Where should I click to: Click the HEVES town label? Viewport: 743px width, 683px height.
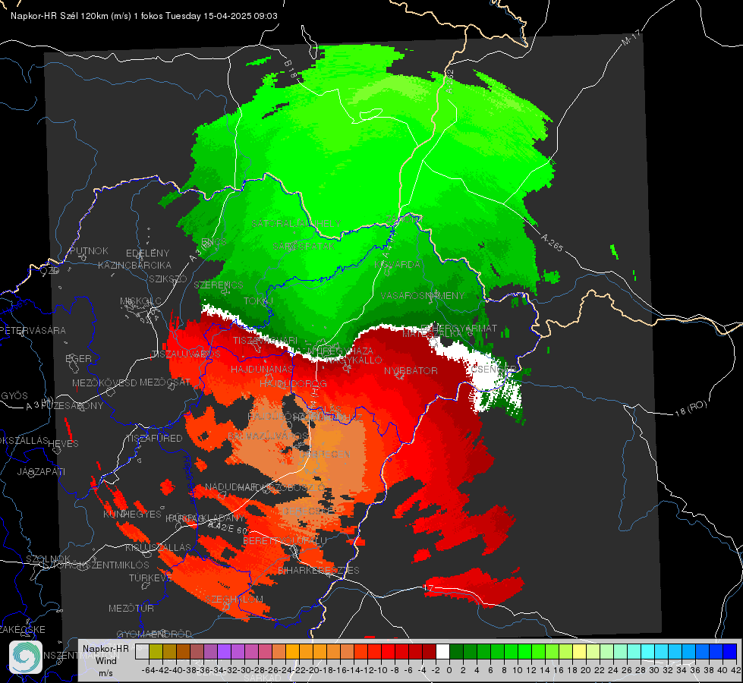tap(63, 444)
